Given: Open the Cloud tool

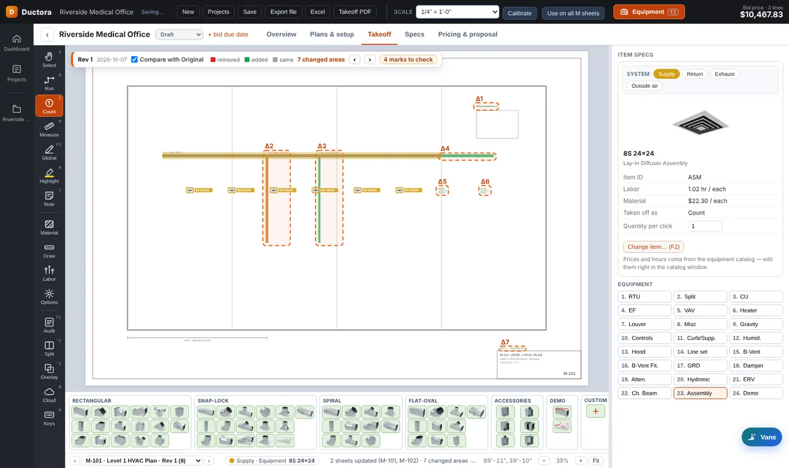Looking at the screenshot, I should click(49, 394).
